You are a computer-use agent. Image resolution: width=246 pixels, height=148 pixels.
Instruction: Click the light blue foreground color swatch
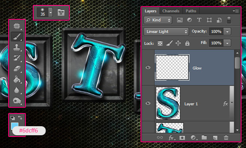(x=14, y=126)
